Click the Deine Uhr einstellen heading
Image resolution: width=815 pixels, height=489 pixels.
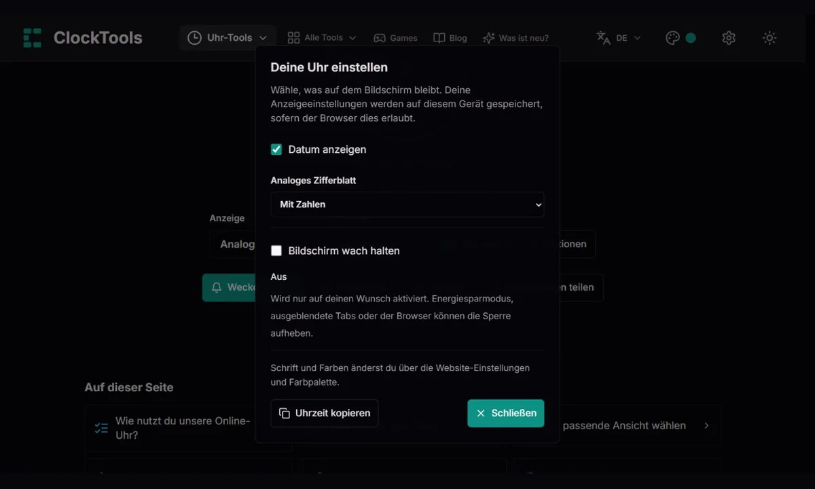329,67
